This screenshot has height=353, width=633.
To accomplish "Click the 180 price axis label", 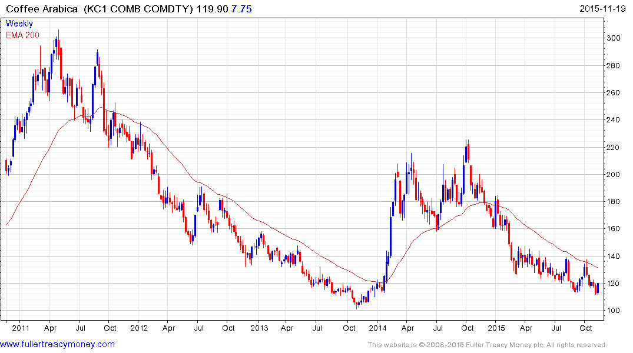I will [x=613, y=201].
